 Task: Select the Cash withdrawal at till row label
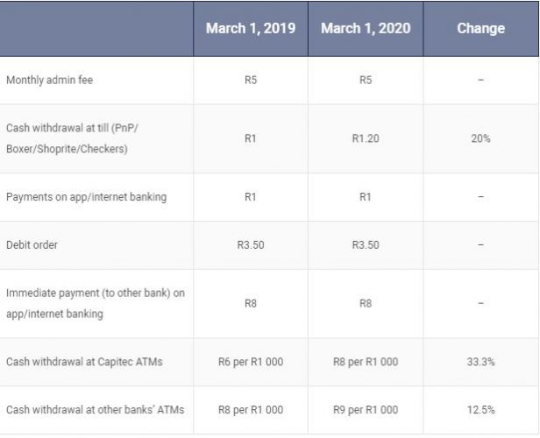72,138
